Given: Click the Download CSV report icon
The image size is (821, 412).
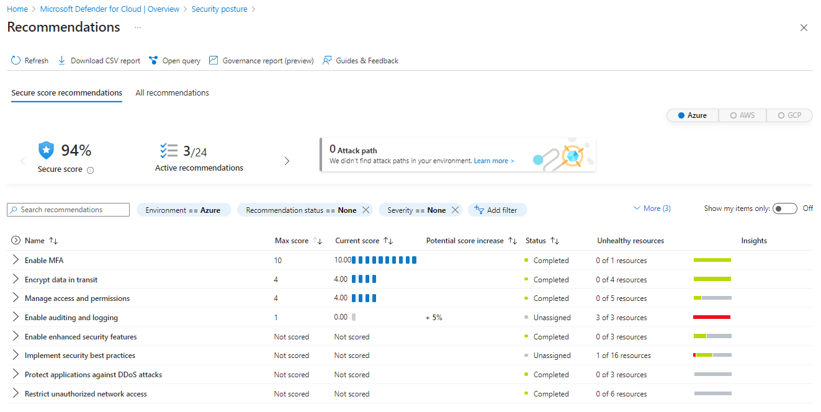Looking at the screenshot, I should pyautogui.click(x=62, y=61).
